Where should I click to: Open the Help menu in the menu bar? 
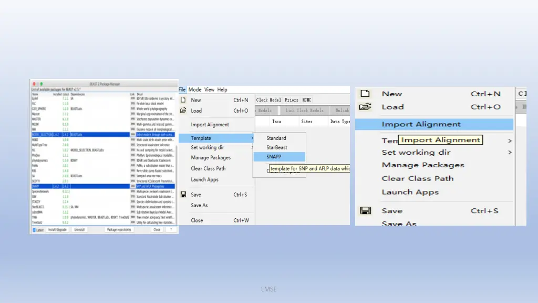point(222,89)
